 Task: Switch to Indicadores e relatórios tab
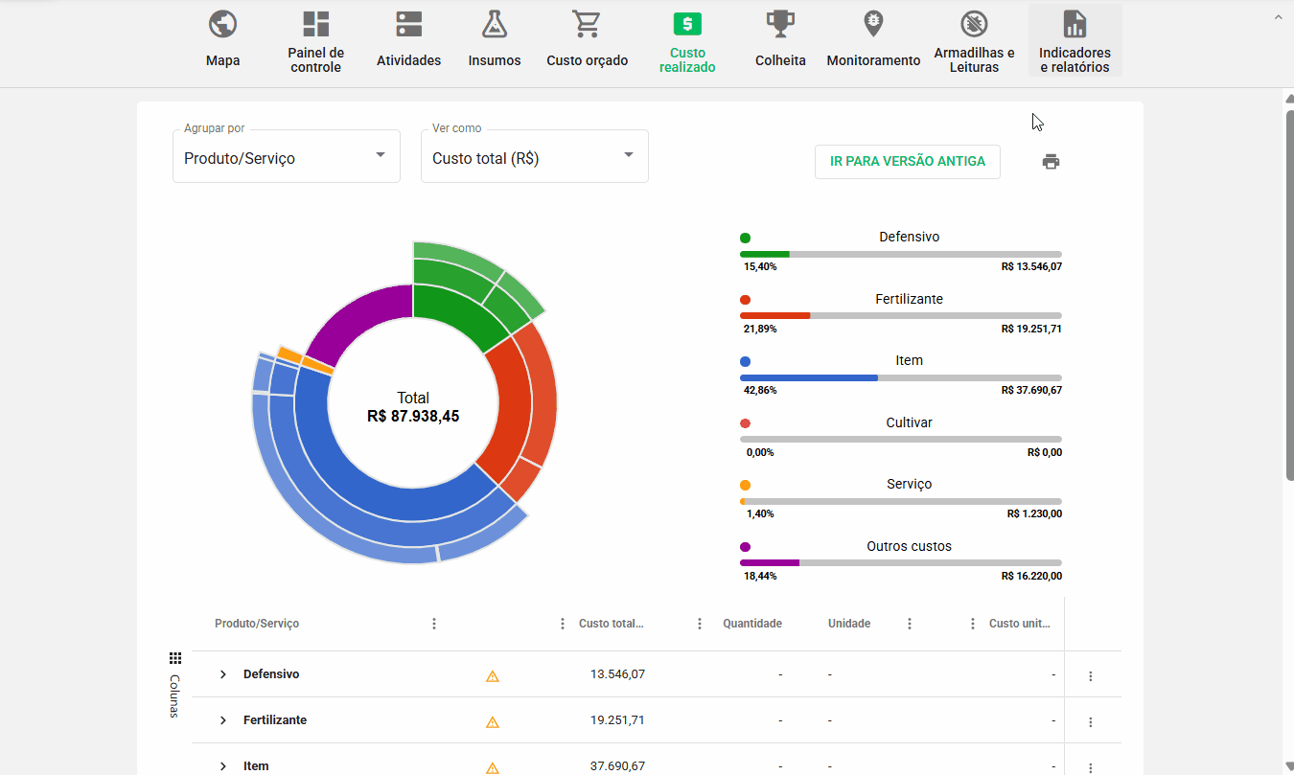[x=1074, y=41]
